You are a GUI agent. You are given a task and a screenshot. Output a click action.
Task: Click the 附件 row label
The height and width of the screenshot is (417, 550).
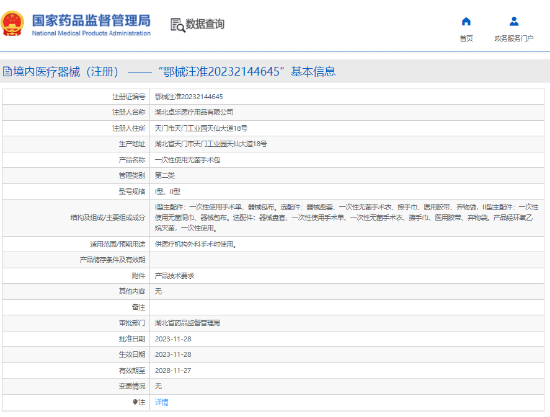138,276
